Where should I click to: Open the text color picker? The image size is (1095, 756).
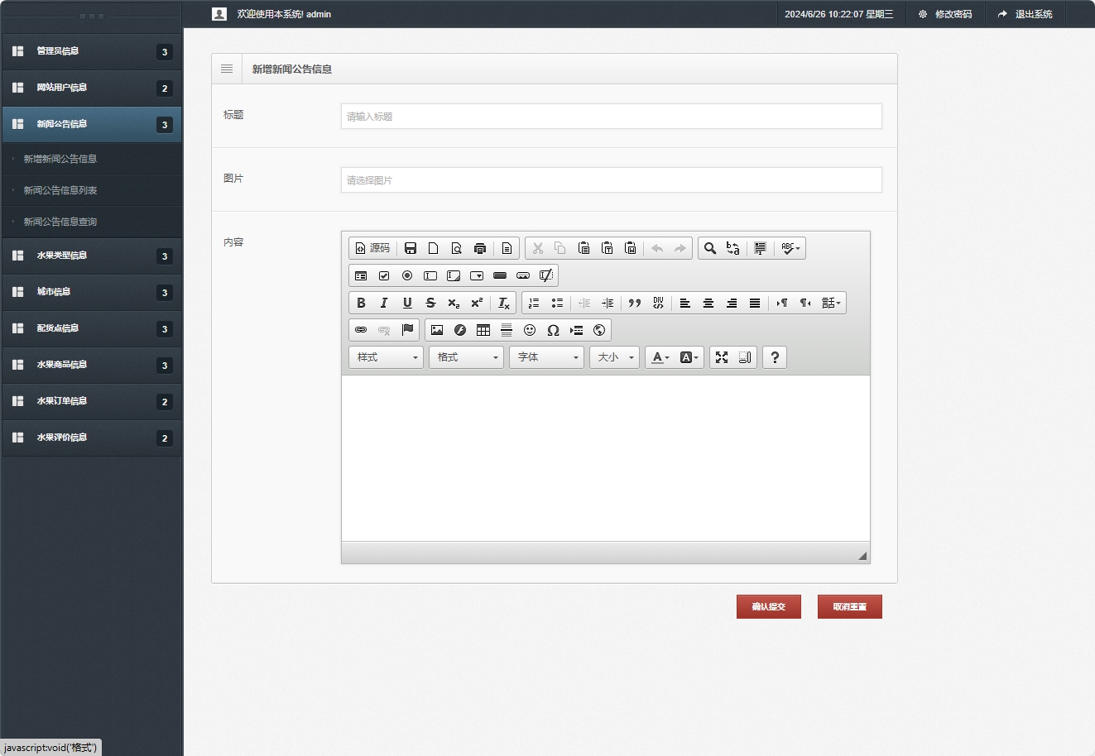pos(660,357)
